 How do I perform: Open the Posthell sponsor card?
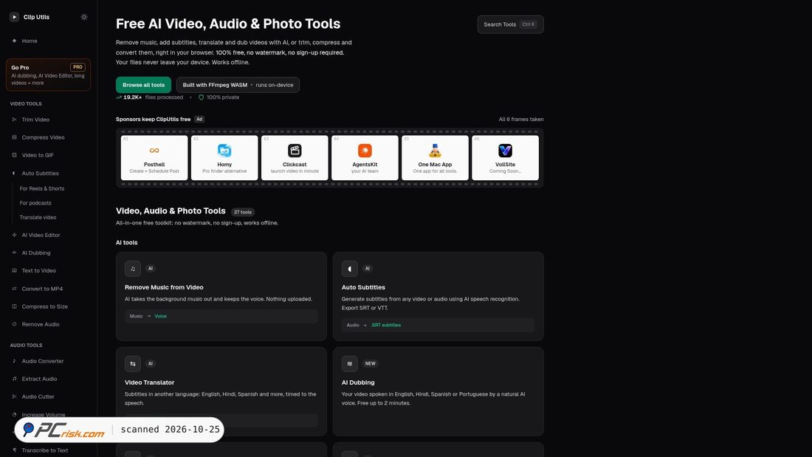tap(154, 158)
